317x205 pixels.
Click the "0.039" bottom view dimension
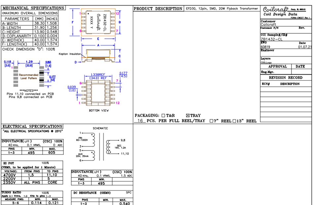click(72, 87)
